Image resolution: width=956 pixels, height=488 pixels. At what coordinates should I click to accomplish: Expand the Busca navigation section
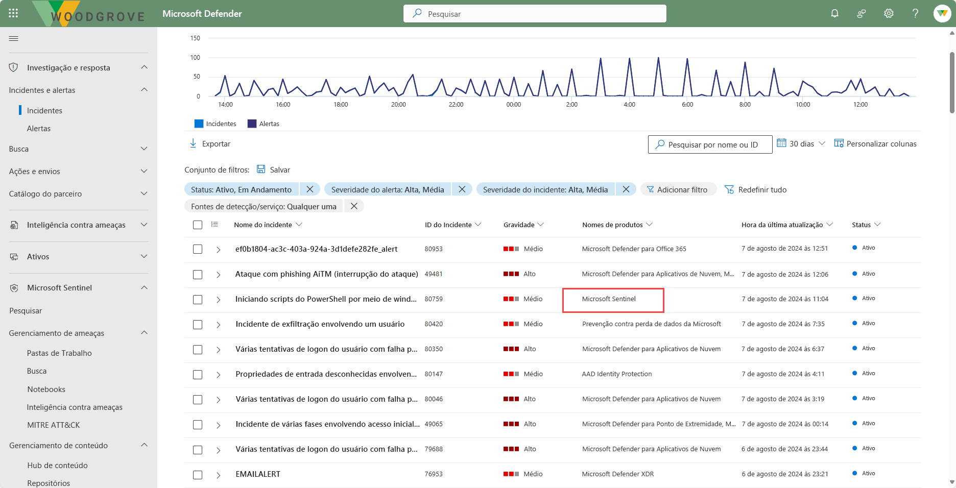144,149
